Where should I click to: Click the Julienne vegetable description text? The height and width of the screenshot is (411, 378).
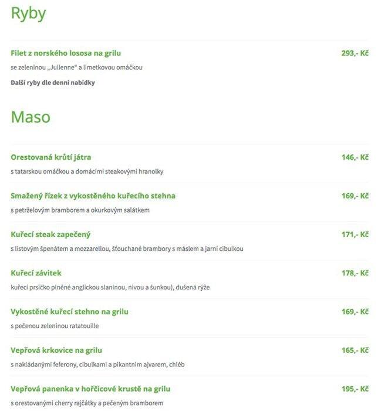click(76, 68)
